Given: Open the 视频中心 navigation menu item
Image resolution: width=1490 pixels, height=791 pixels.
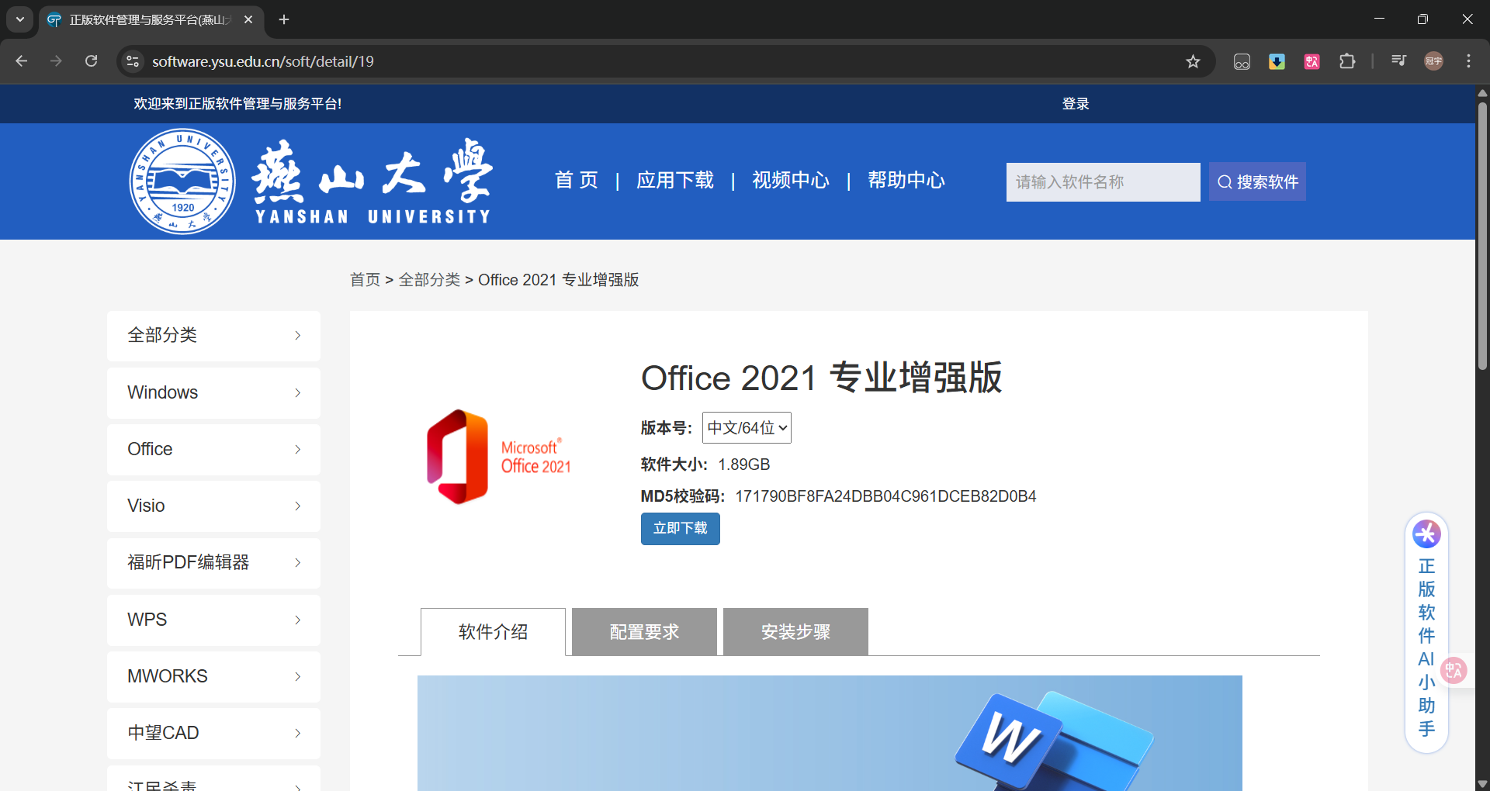Looking at the screenshot, I should (x=790, y=181).
